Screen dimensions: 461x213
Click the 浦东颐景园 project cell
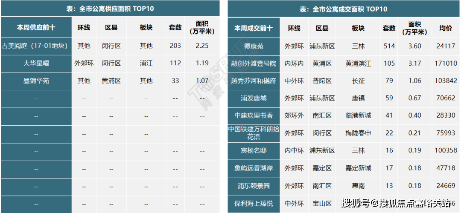click(254, 186)
